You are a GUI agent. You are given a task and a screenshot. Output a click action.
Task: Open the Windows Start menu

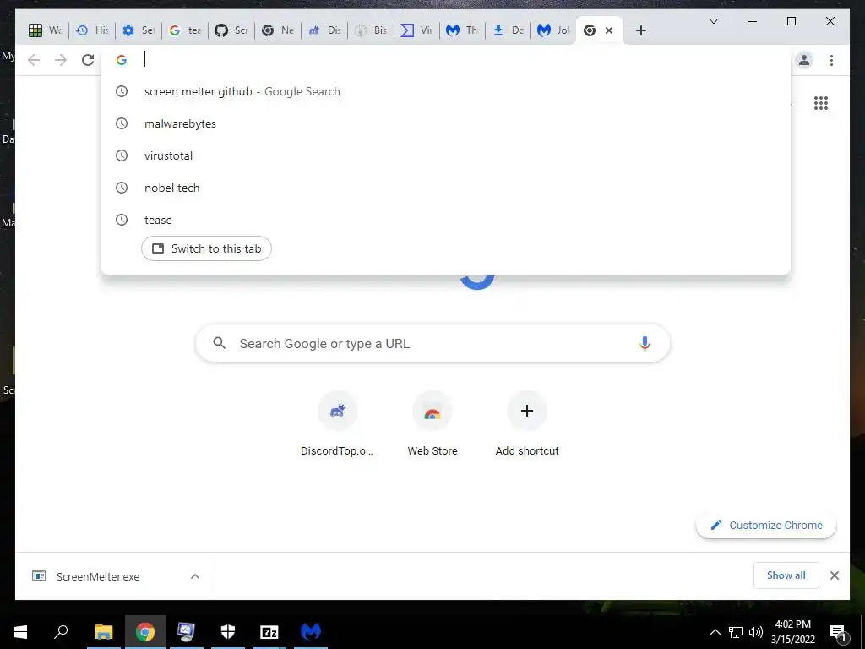click(20, 632)
